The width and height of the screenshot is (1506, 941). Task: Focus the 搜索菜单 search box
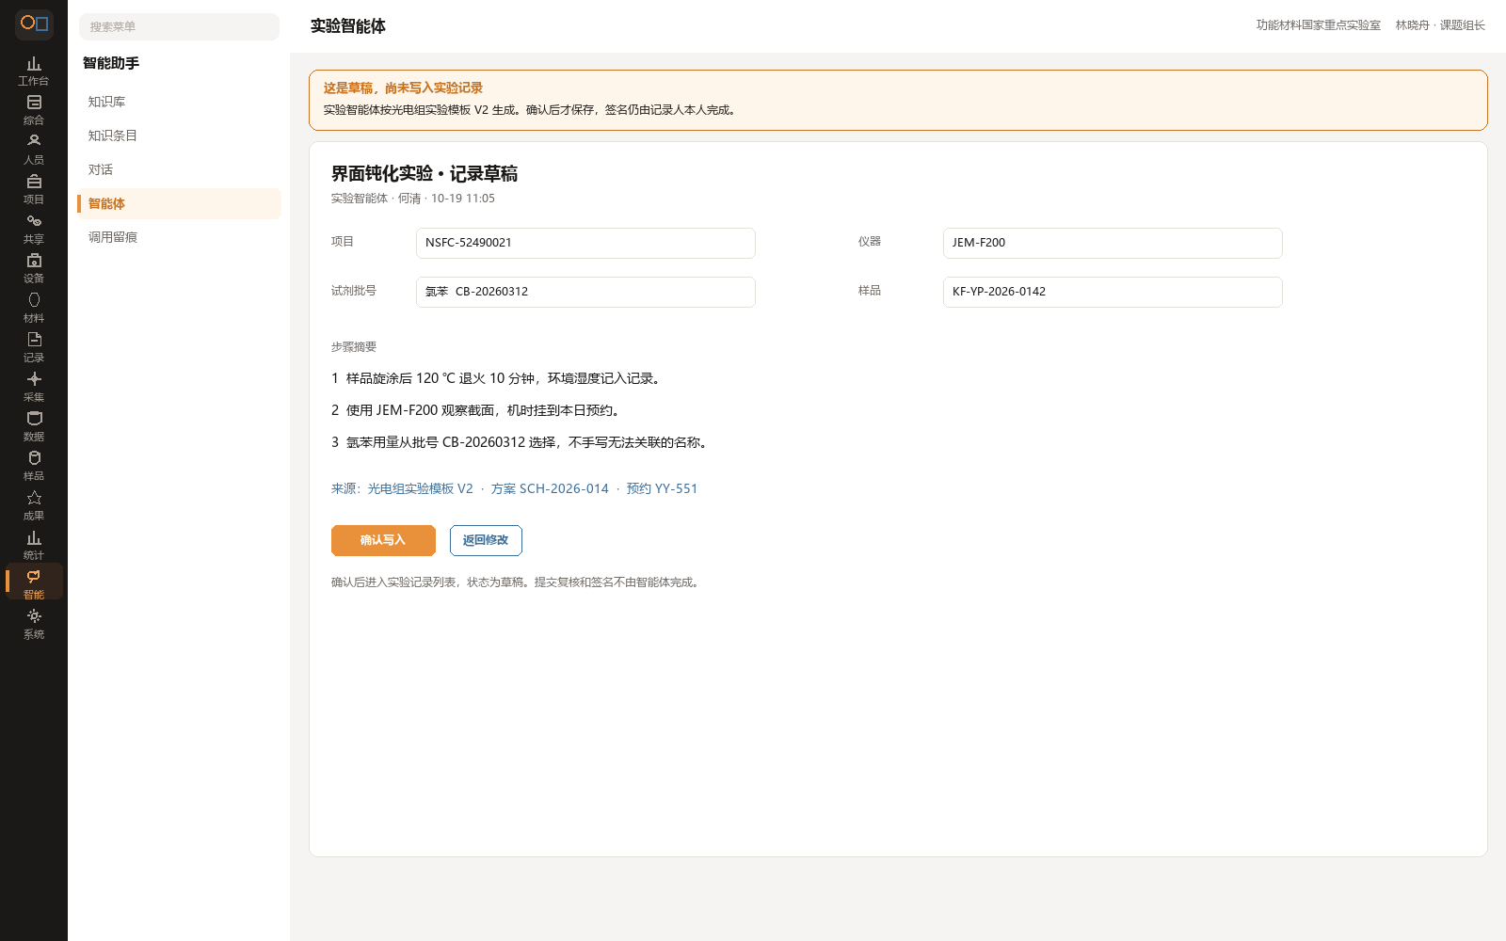(179, 26)
